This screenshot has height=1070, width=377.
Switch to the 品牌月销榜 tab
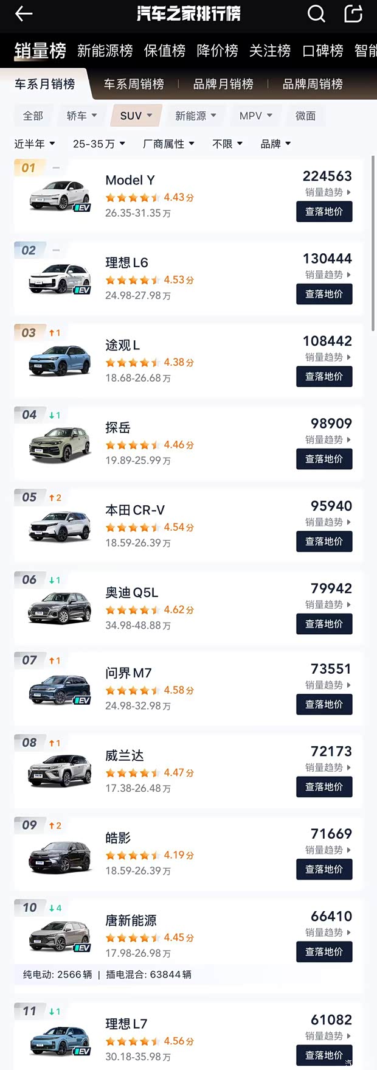coord(223,85)
